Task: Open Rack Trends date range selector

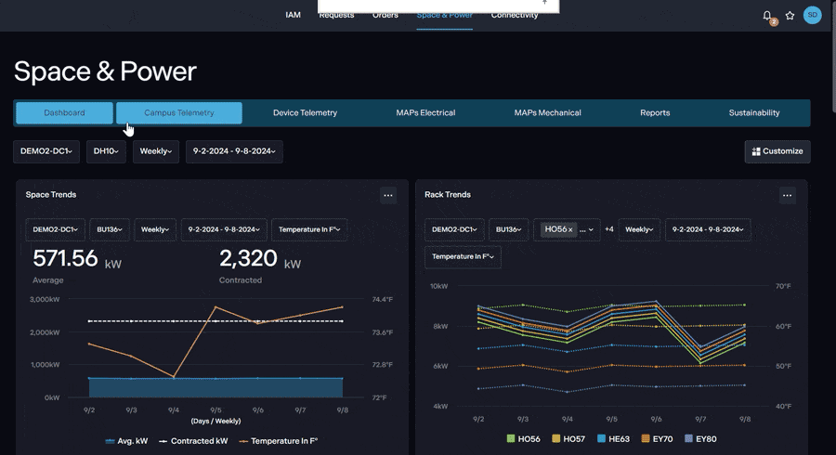Action: pos(708,229)
